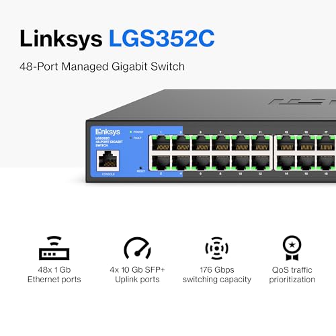Click the award ribbon icon above QoS

tap(292, 248)
